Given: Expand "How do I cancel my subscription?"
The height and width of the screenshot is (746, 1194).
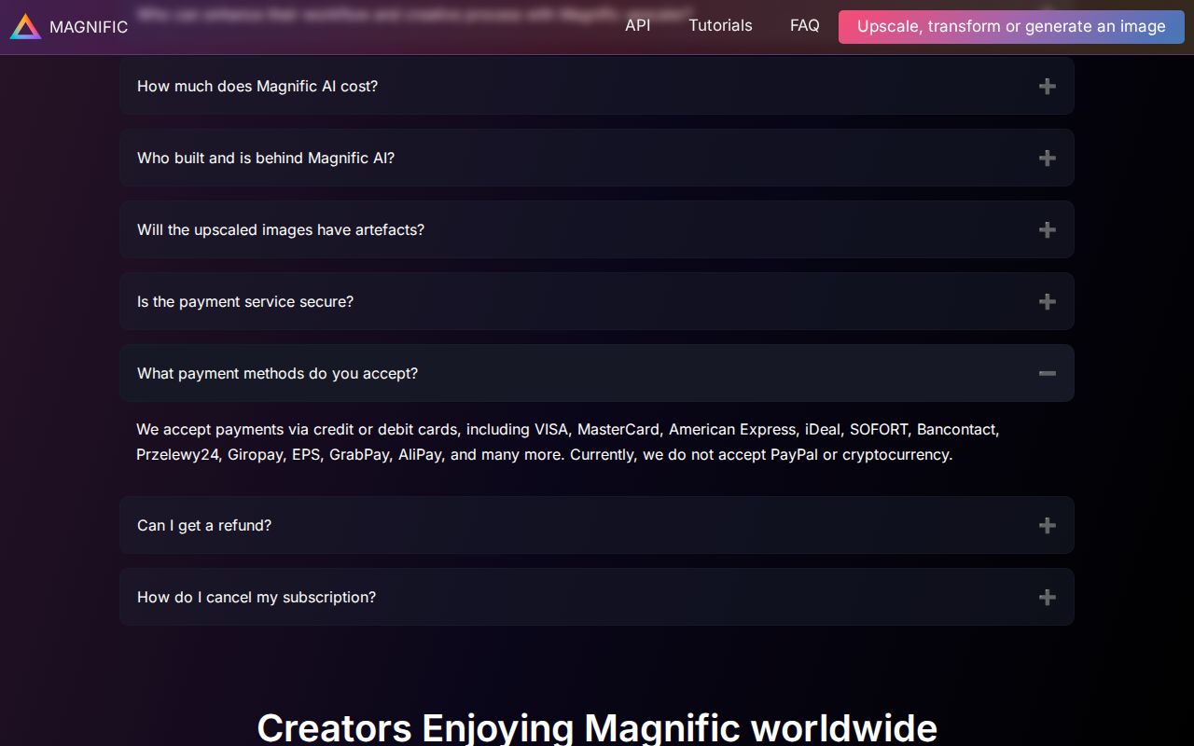Looking at the screenshot, I should (257, 597).
